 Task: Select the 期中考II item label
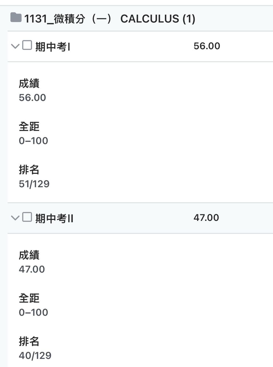pyautogui.click(x=54, y=218)
